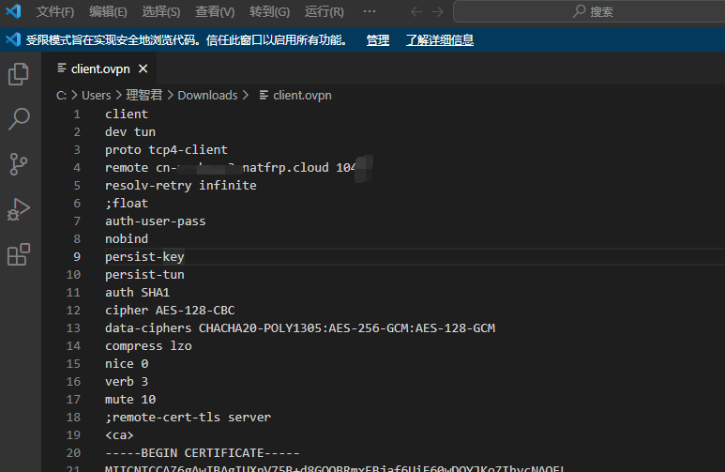The height and width of the screenshot is (472, 725).
Task: Click the 'cipher AES-128-CBC' line
Action: 170,311
